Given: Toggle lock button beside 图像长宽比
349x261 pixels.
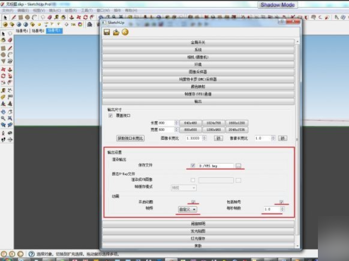Looking at the screenshot, I should coord(218,138).
